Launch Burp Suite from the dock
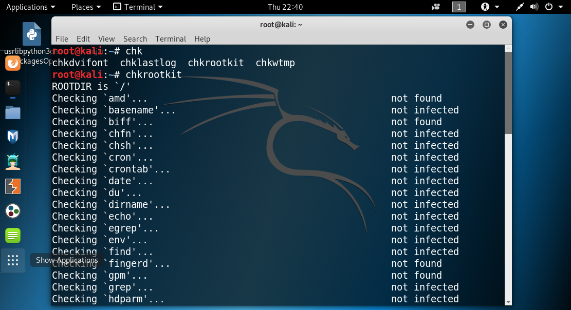Viewport: 571px width, 310px height. pos(13,186)
